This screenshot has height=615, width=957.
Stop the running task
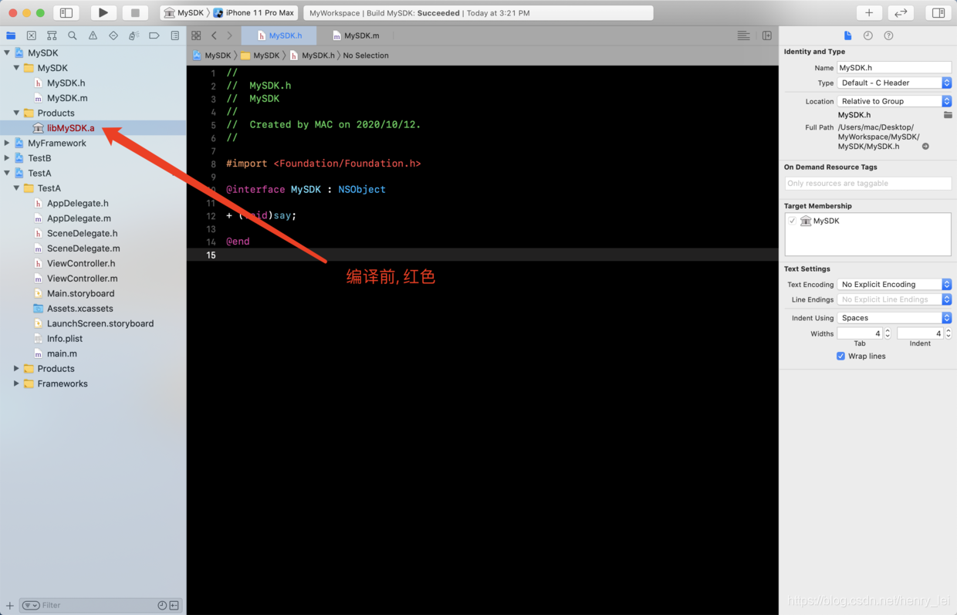(135, 12)
